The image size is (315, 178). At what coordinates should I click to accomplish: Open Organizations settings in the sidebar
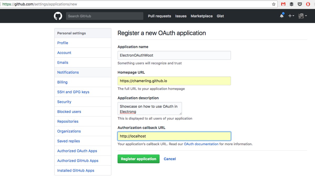pos(83,131)
